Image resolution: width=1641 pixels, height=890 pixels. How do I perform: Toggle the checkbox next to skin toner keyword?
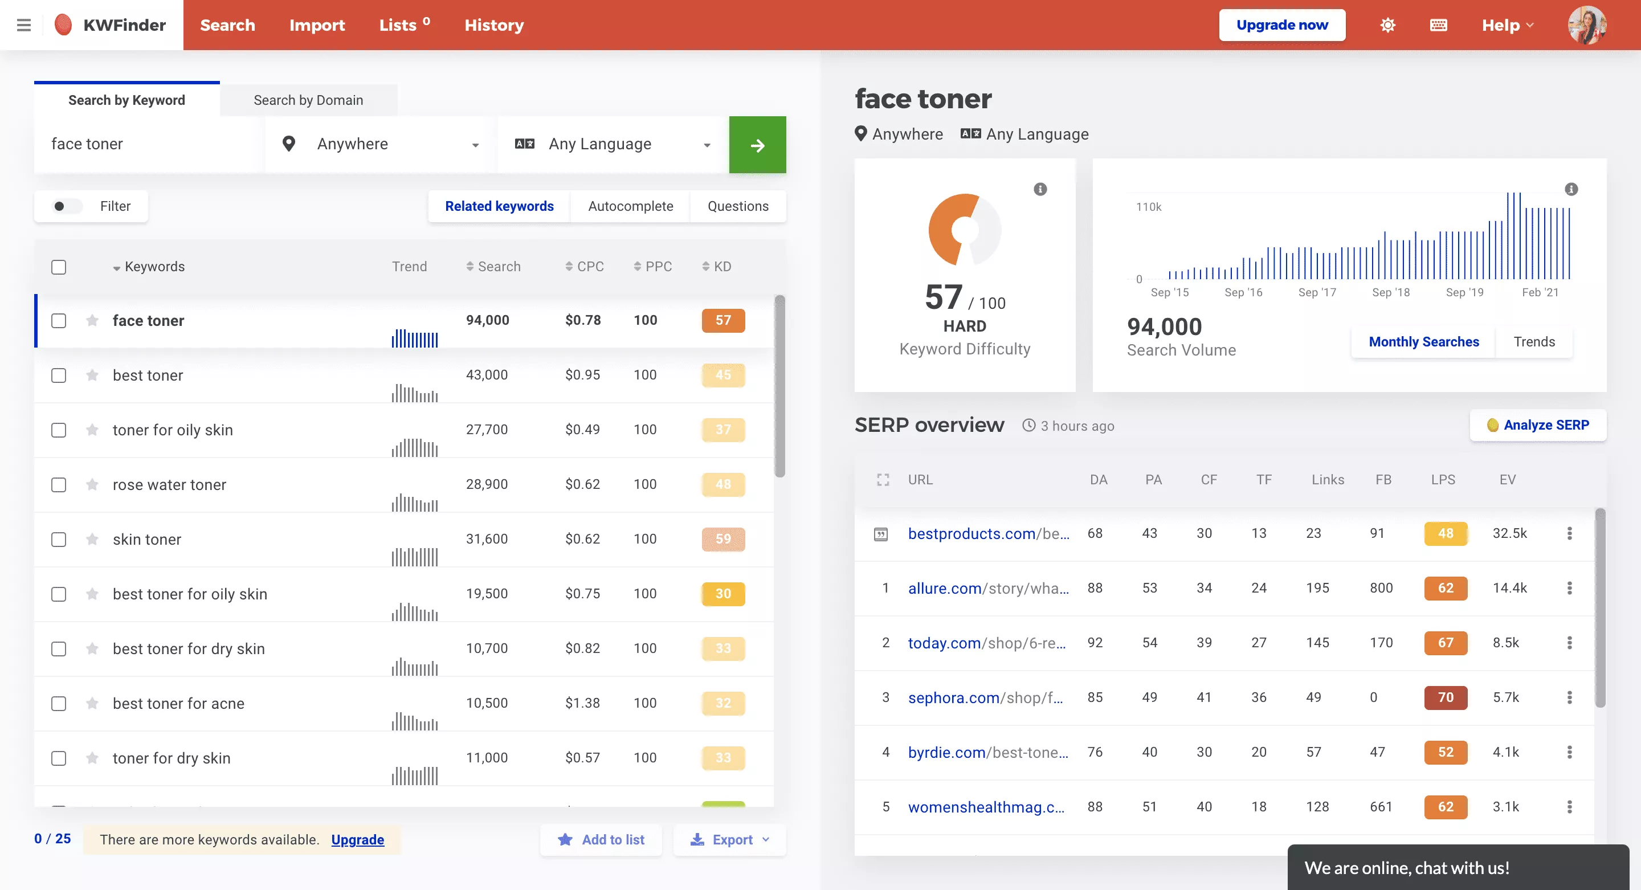(59, 538)
